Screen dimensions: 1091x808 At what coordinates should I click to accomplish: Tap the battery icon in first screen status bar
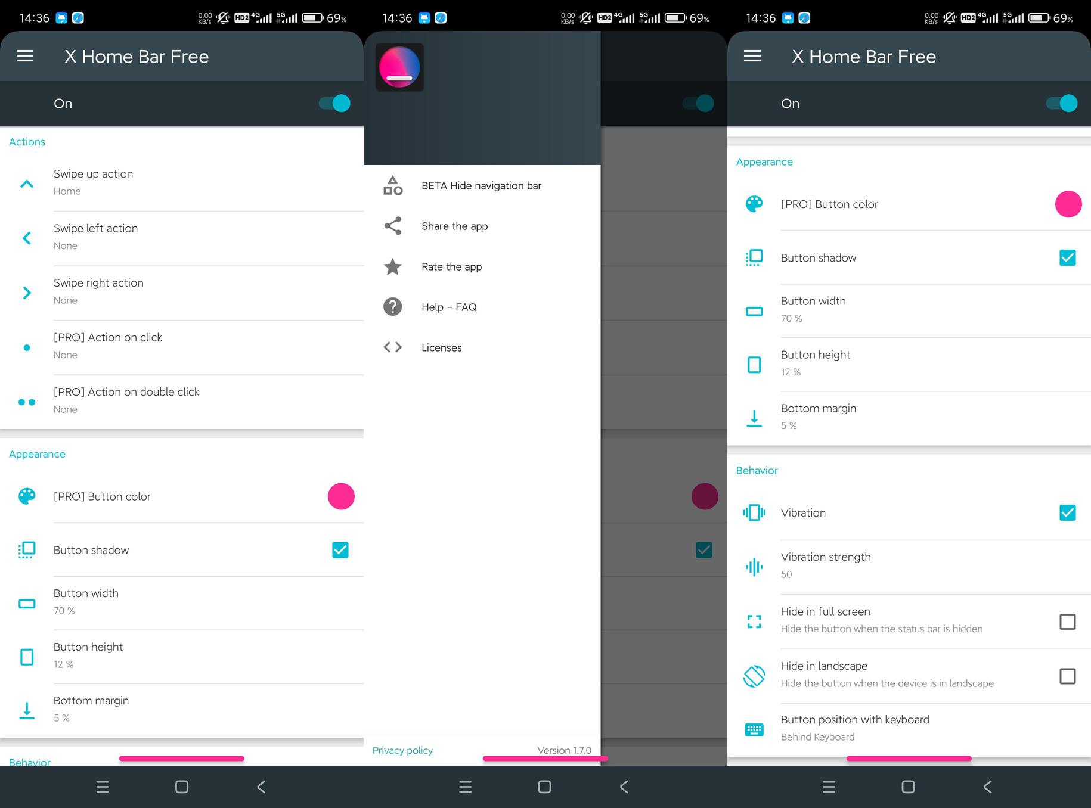click(x=313, y=18)
